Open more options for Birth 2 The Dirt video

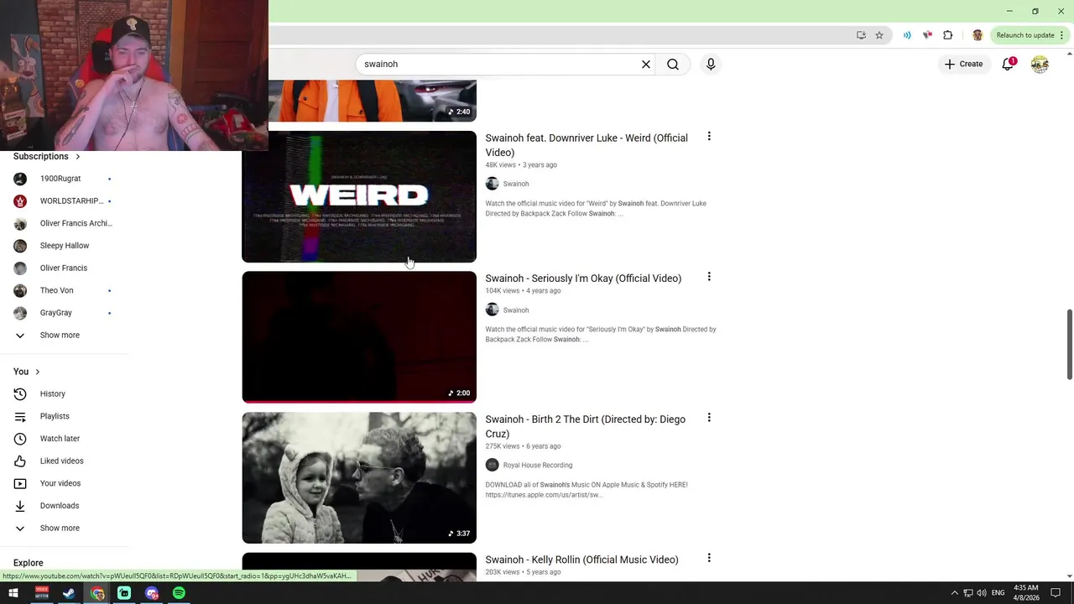click(x=709, y=418)
